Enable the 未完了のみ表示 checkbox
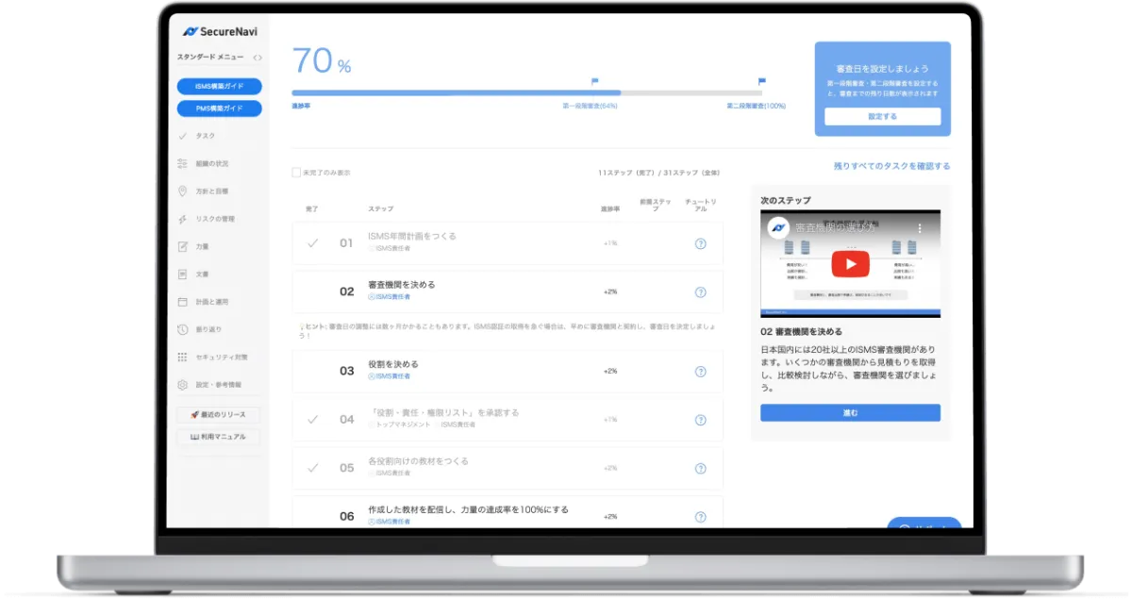The image size is (1132, 599). [295, 173]
